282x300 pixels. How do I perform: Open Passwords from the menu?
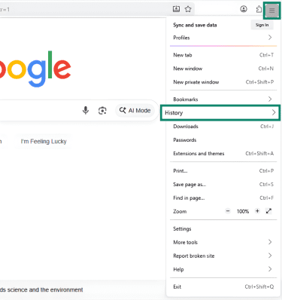click(x=223, y=140)
